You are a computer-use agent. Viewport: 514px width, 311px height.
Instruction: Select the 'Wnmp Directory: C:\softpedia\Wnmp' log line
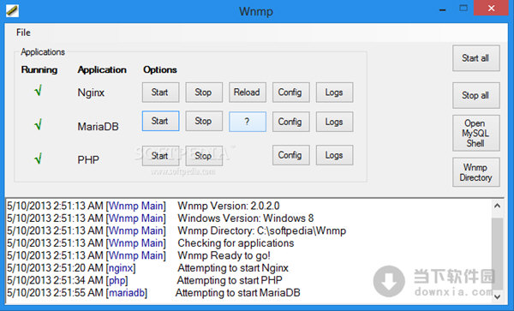click(261, 230)
